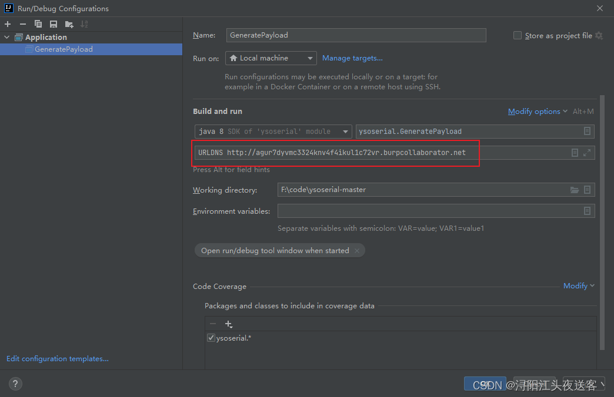Remove the 'Open run/debug tool window' option chip
The image size is (614, 397).
357,251
